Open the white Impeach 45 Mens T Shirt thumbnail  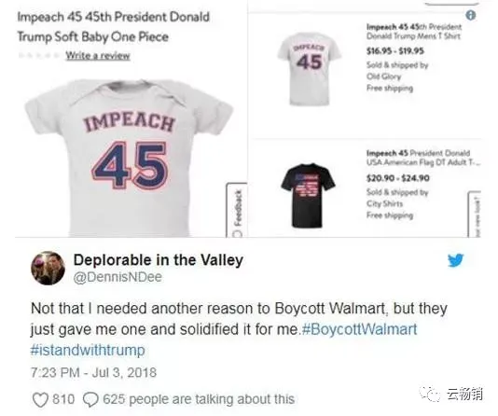310,69
